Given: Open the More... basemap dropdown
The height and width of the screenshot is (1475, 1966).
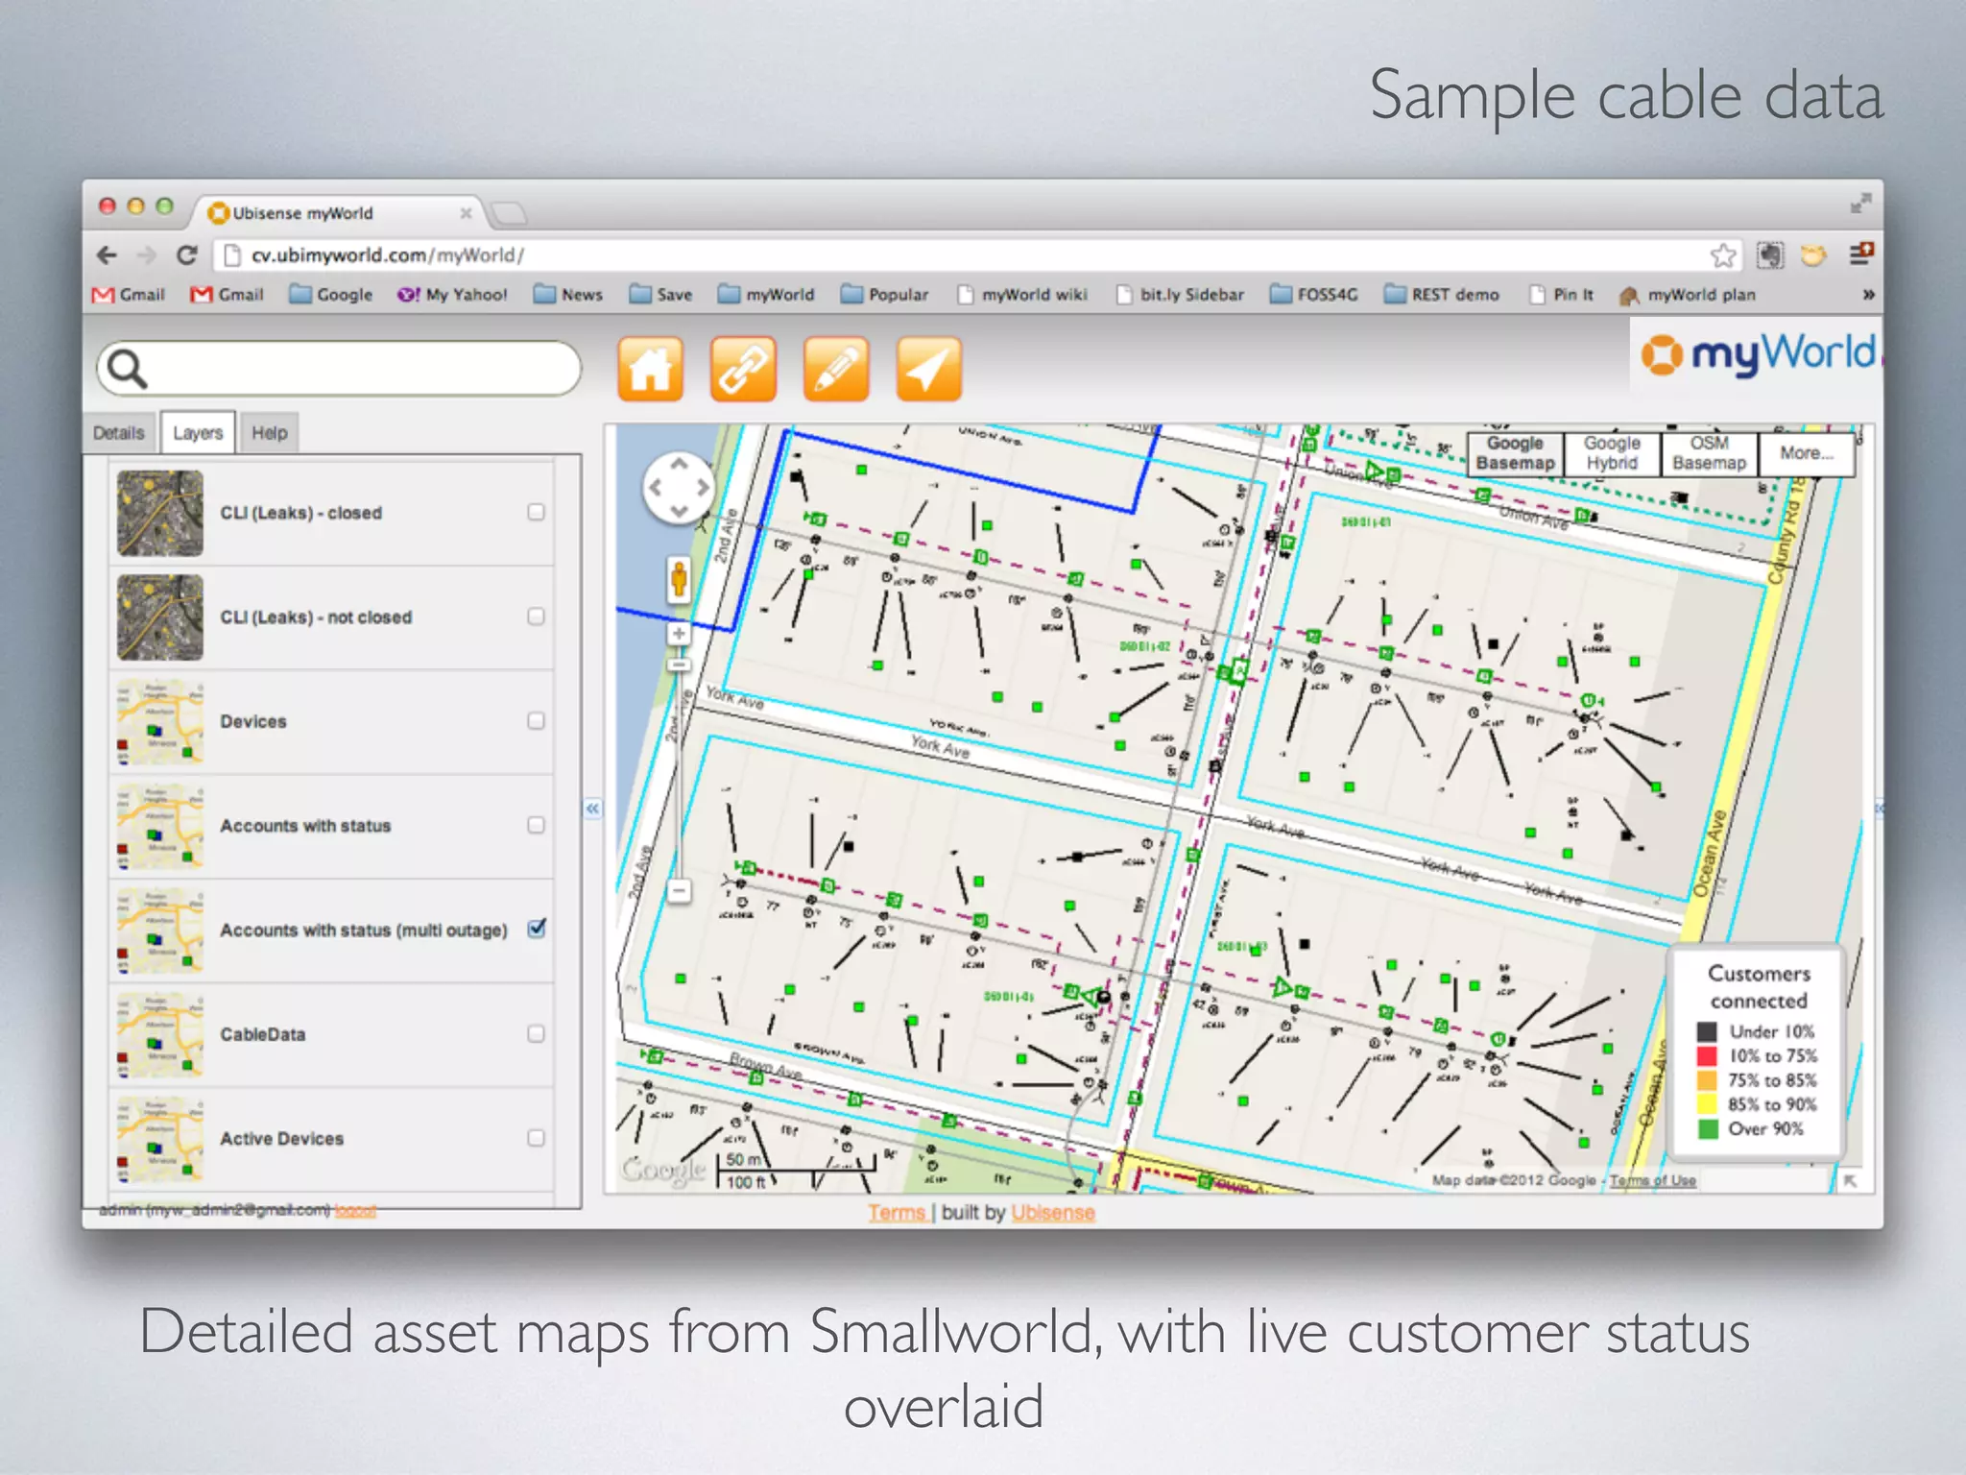Looking at the screenshot, I should 1807,453.
